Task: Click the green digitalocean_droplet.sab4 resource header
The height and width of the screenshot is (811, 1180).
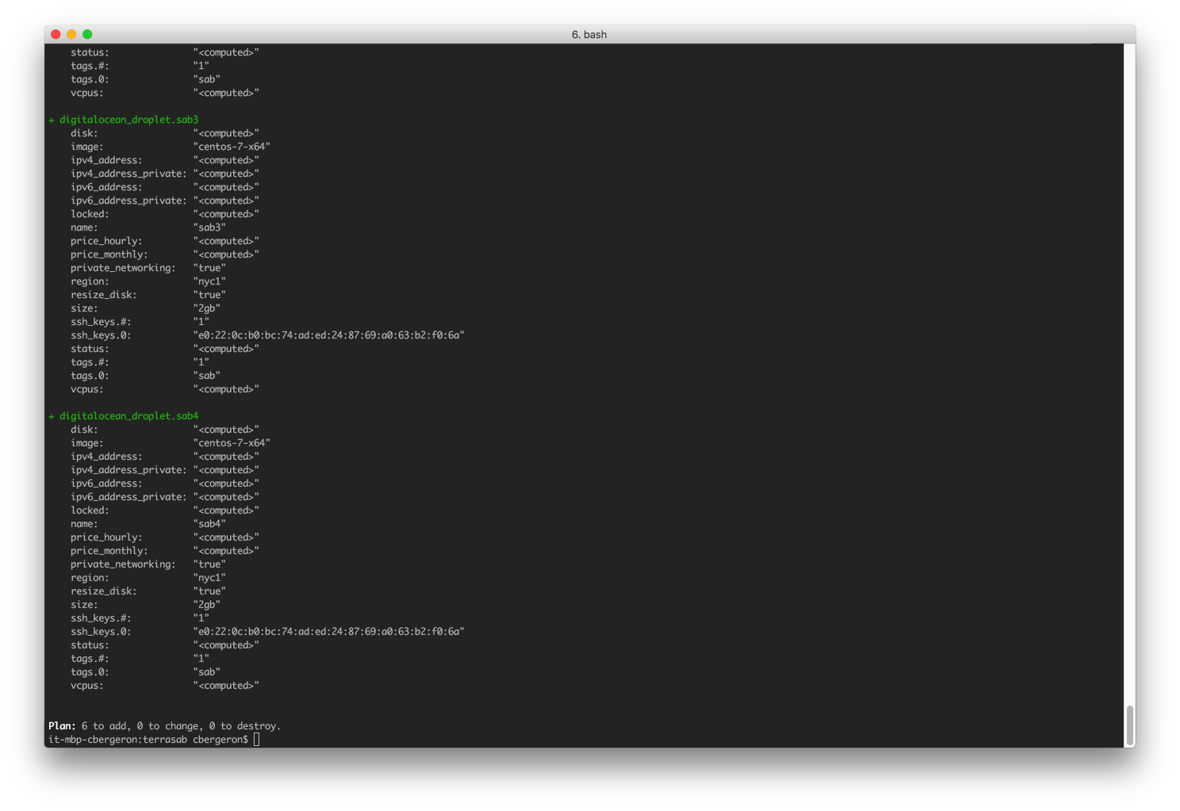Action: [x=129, y=415]
